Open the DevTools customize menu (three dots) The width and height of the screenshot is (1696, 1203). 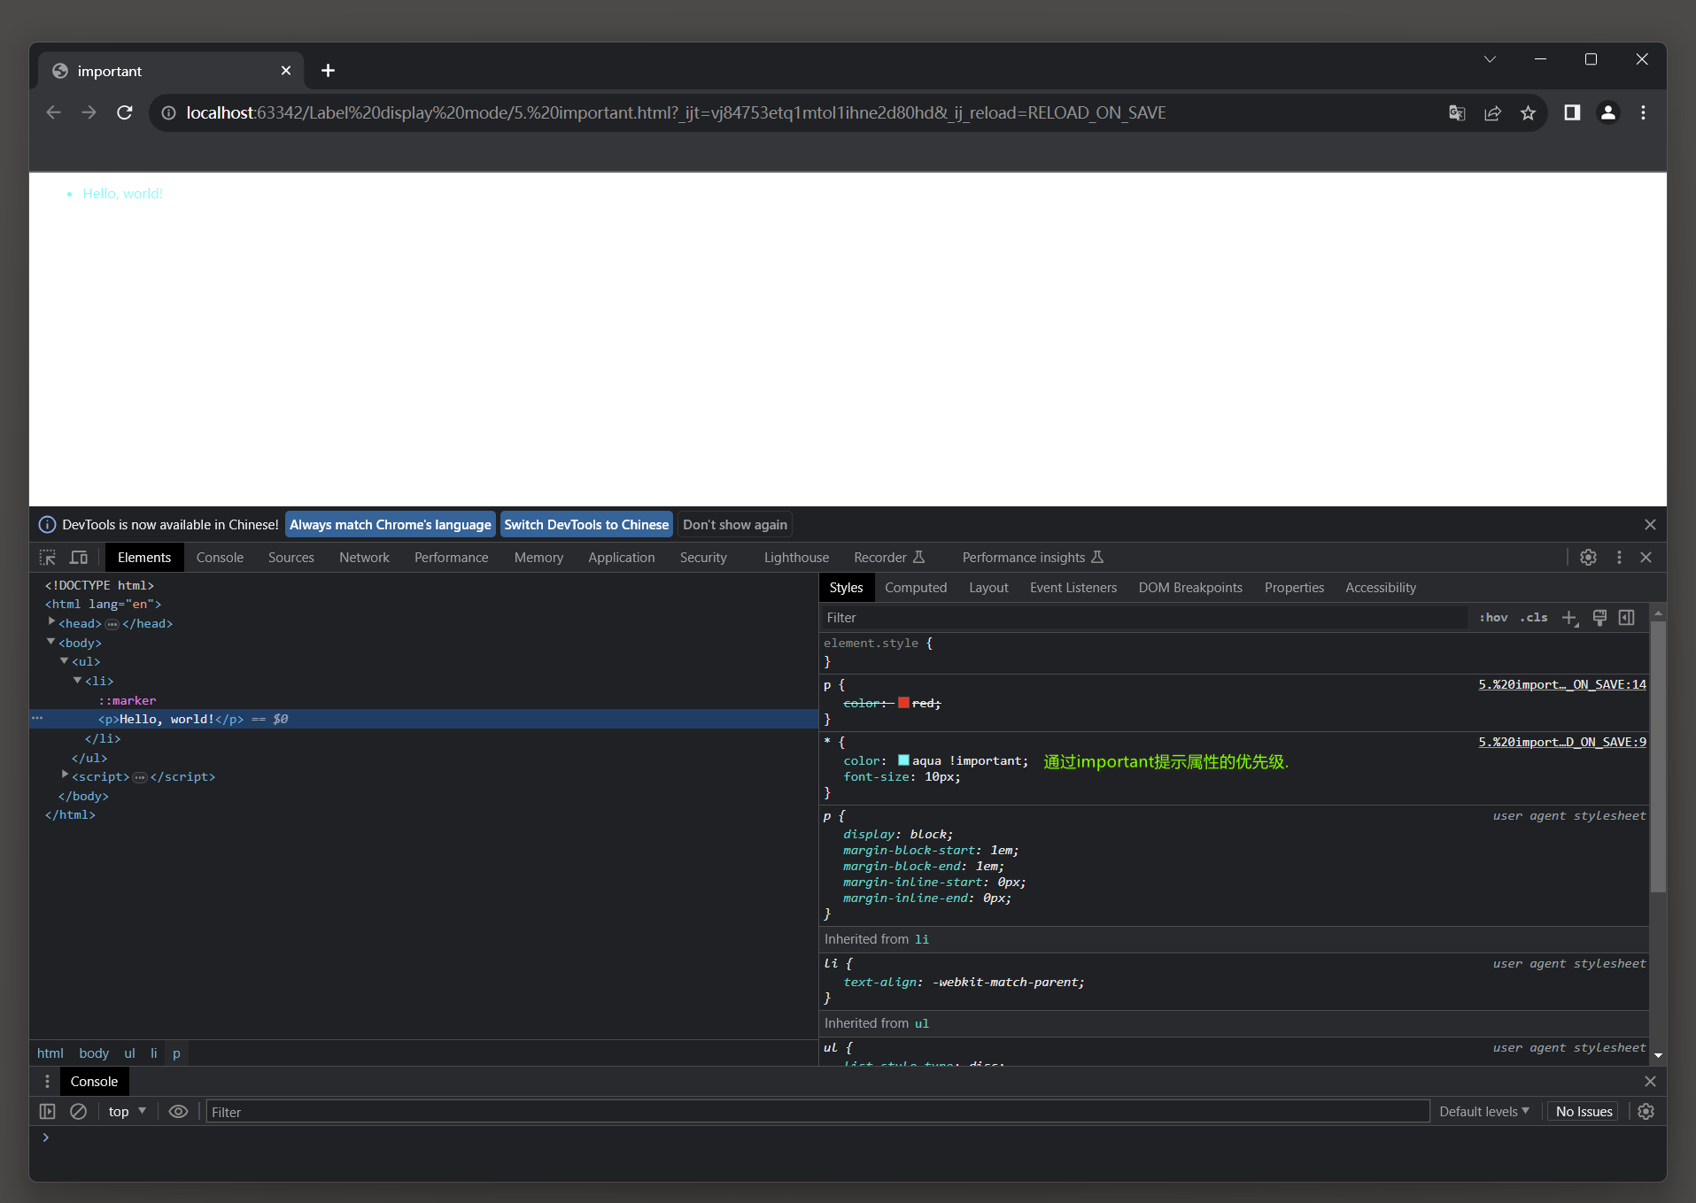pos(1619,558)
